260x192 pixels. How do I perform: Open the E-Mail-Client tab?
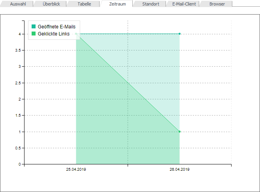[x=184, y=4]
